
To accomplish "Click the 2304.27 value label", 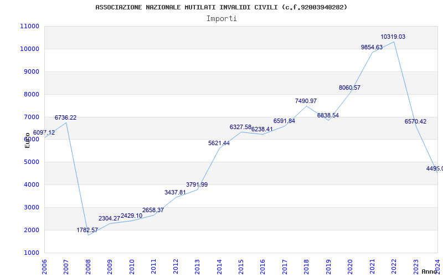I will pyautogui.click(x=109, y=218).
